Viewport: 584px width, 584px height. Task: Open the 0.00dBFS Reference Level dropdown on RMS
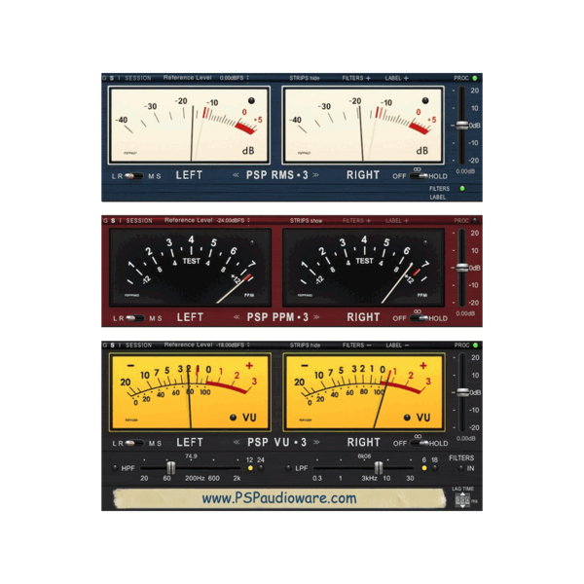click(235, 78)
